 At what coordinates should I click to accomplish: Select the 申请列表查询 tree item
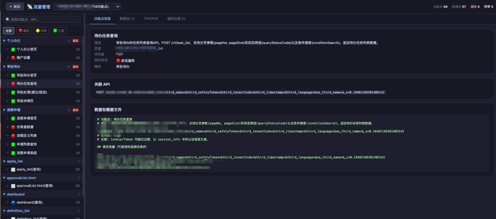(x=42, y=144)
